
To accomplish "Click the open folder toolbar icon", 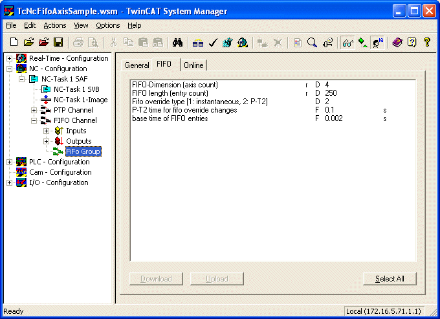I will click(28, 43).
